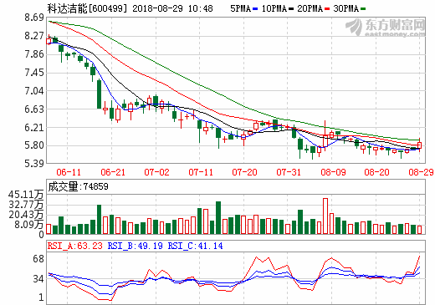Screen dimensions: 435x305
Task: Click the 07-02 date label
Action: click(156, 172)
